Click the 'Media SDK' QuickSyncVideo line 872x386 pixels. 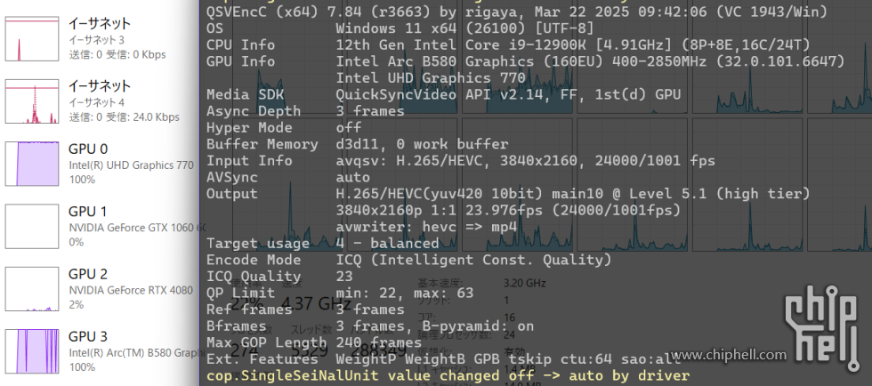pos(443,94)
